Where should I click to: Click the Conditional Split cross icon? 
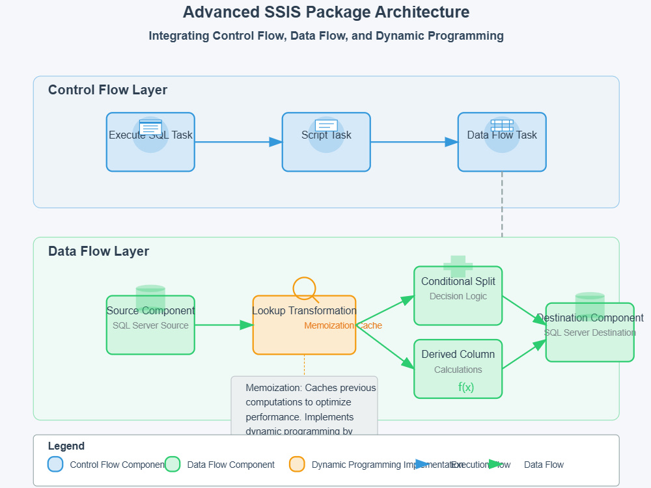[458, 266]
